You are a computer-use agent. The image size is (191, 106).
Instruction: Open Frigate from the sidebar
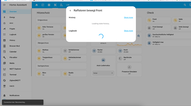pyautogui.click(x=16, y=29)
